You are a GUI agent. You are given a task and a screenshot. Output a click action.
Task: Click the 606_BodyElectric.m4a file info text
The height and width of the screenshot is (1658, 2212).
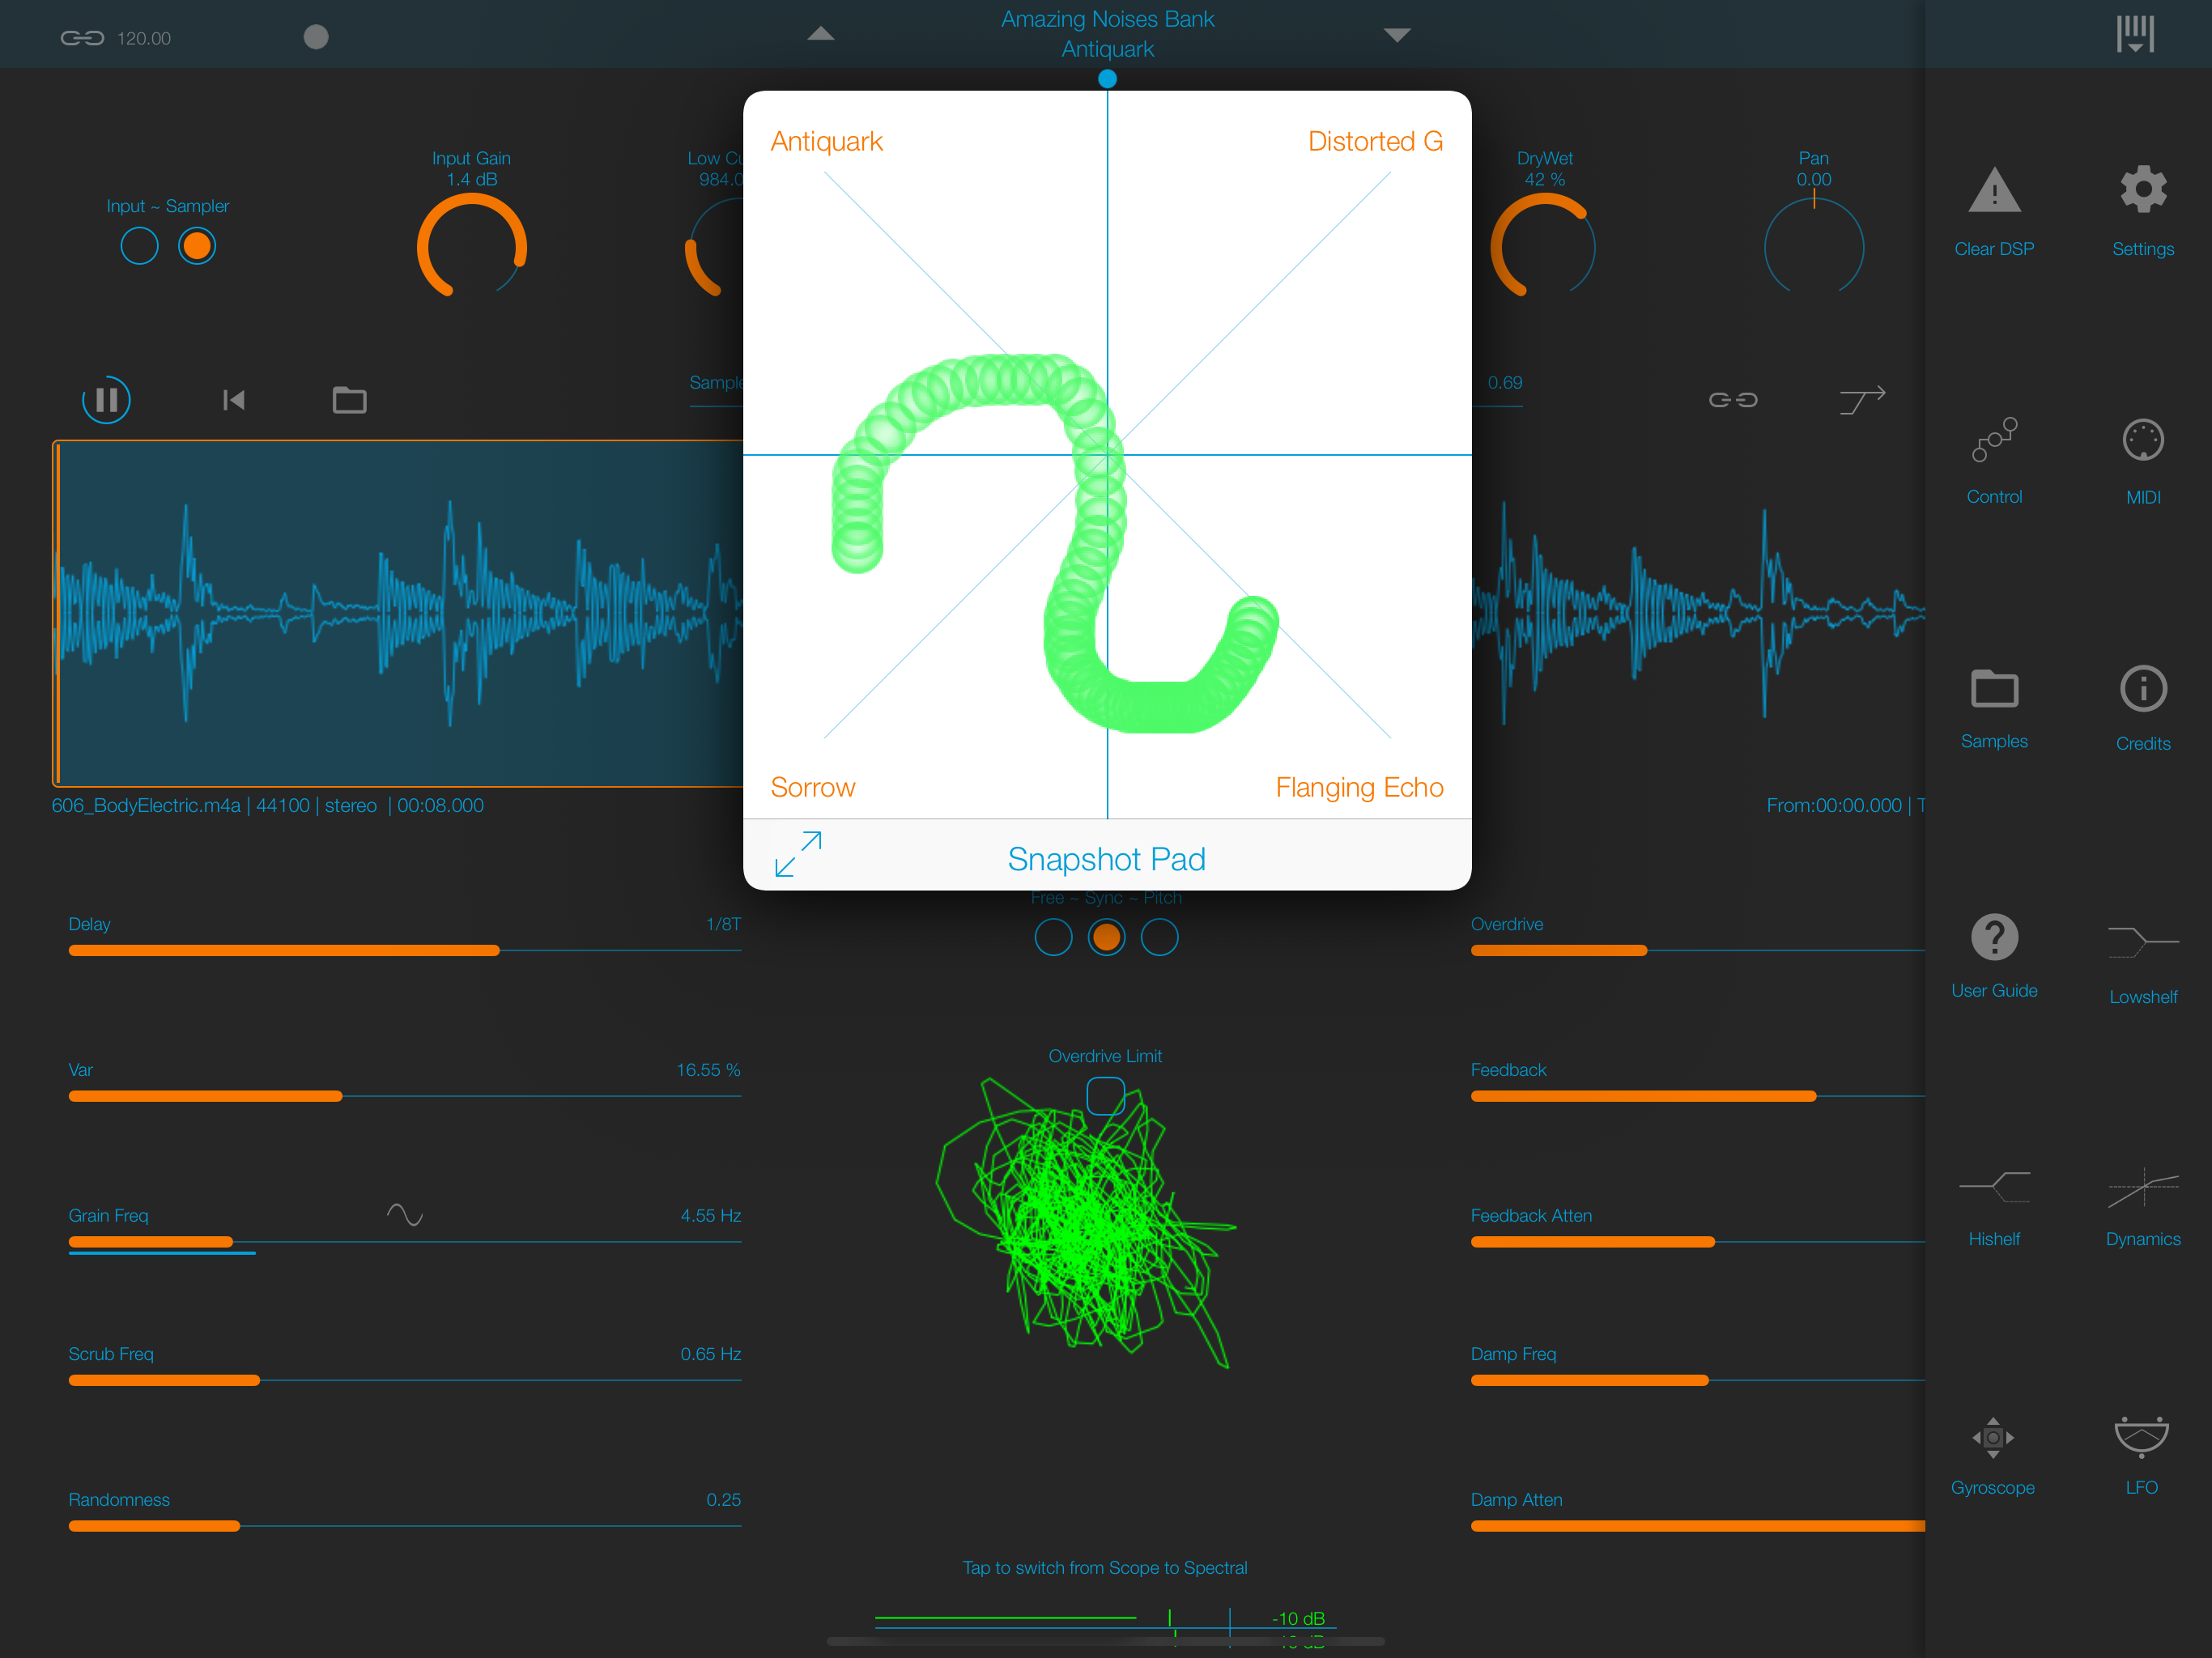(x=267, y=805)
